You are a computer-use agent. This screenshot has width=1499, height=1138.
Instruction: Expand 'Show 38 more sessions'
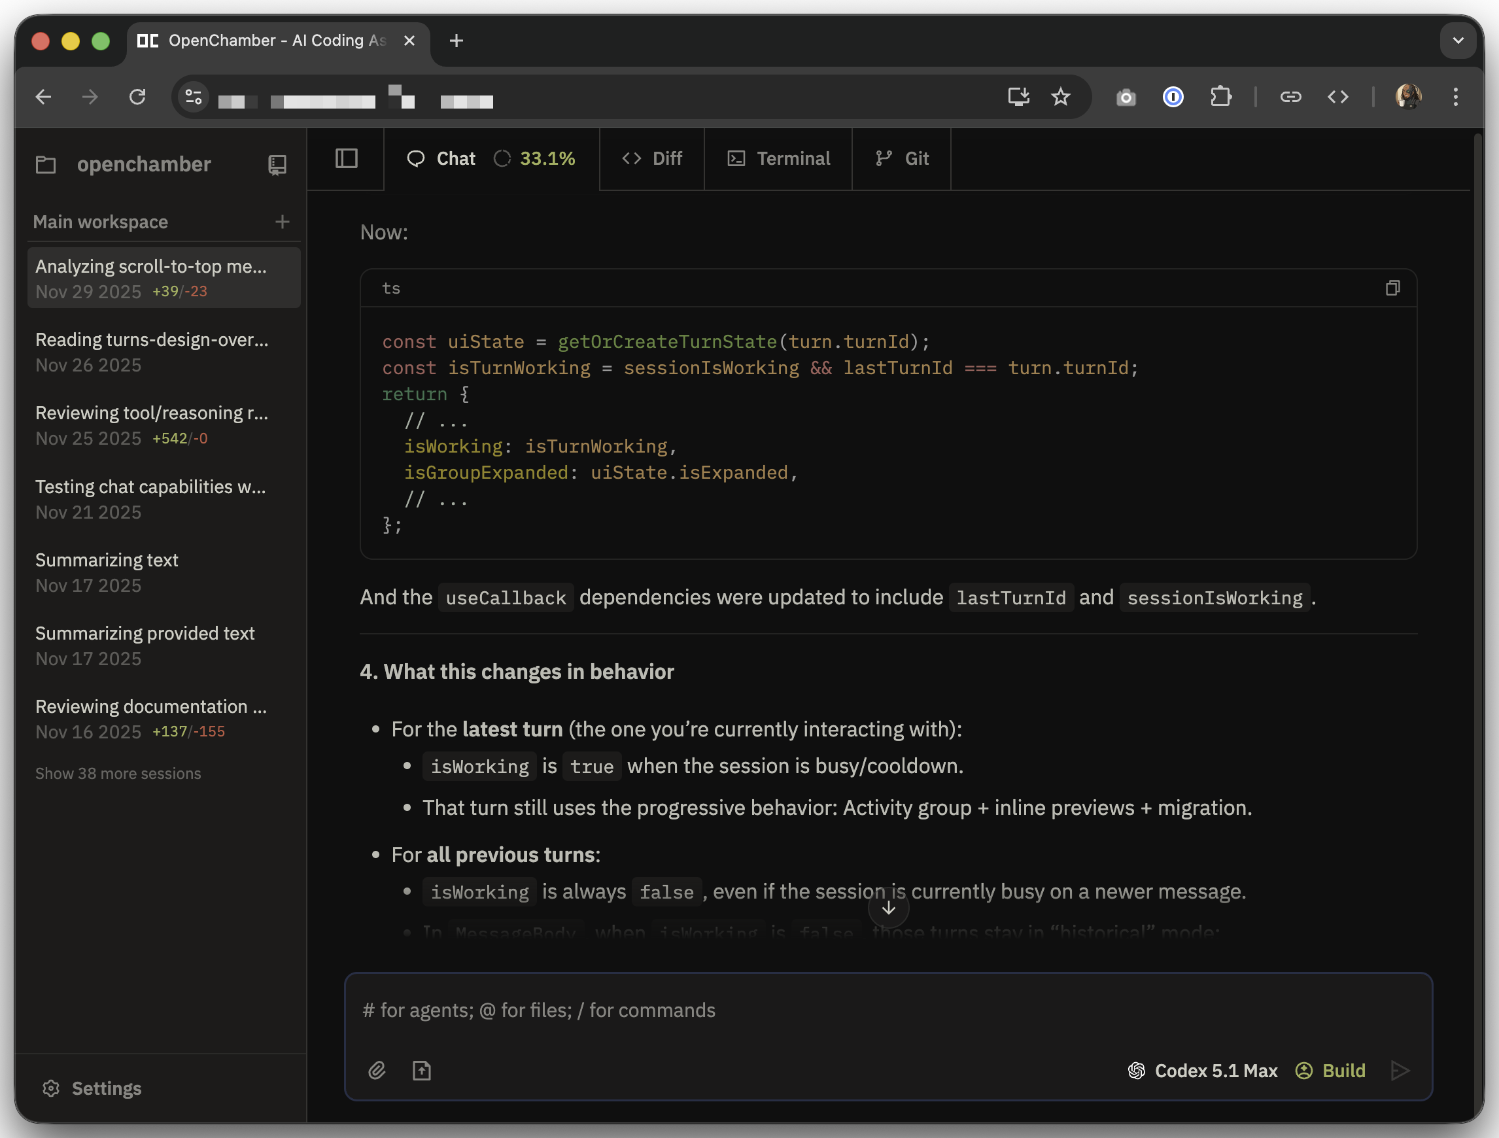click(x=118, y=773)
